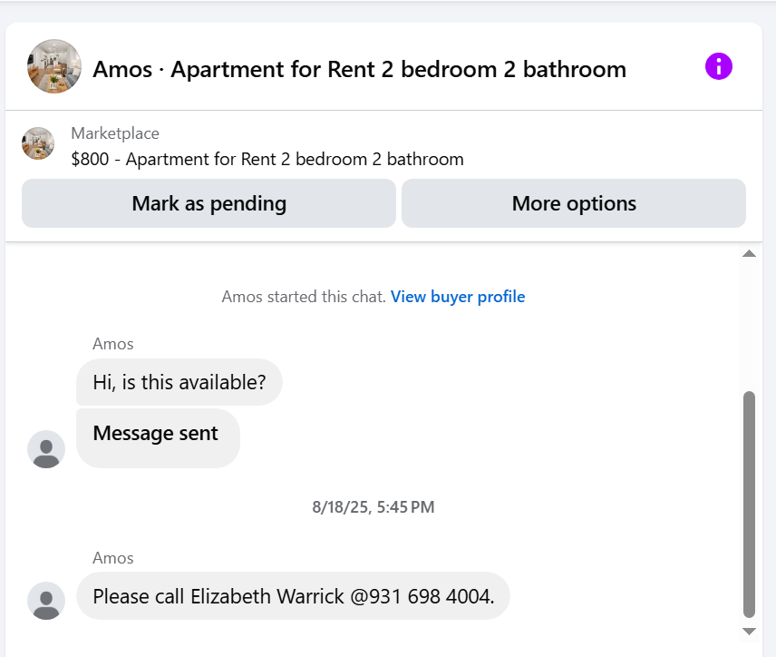Viewport: 776px width, 657px height.
Task: Click the $800 Apartment for Rent listing title
Action: tap(267, 159)
